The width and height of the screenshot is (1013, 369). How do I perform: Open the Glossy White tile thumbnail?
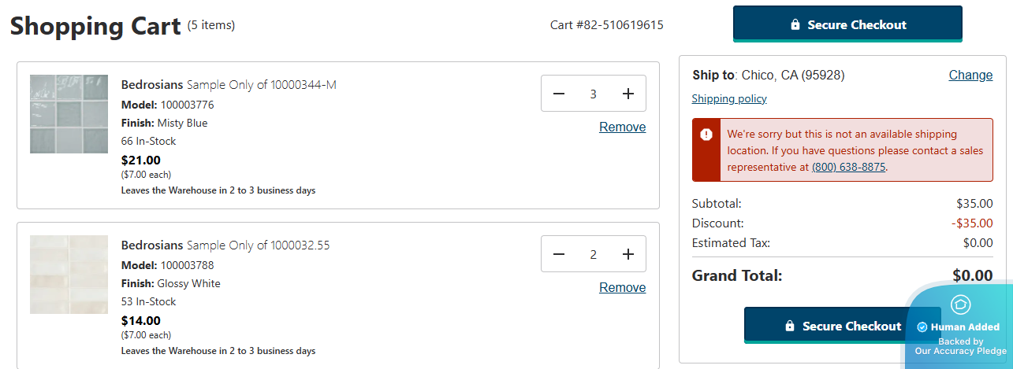(x=69, y=275)
